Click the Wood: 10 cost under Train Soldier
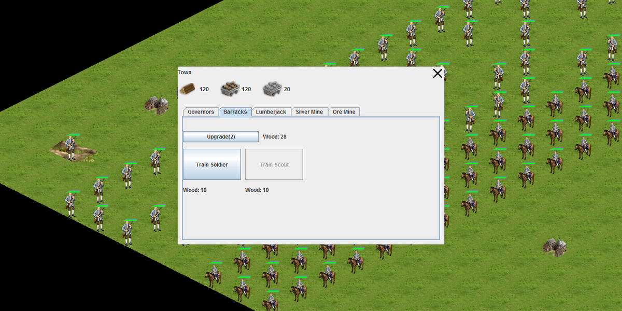The height and width of the screenshot is (311, 622). (x=195, y=190)
